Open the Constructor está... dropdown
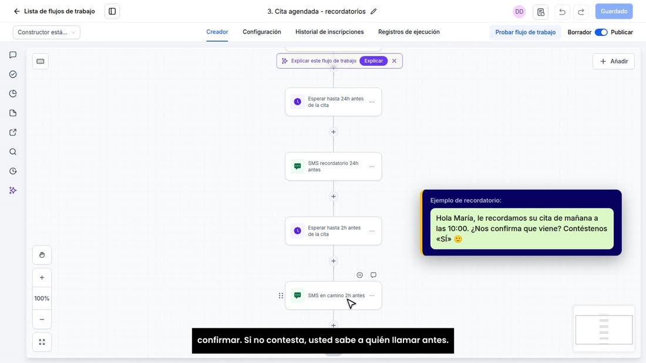Image resolution: width=646 pixels, height=363 pixels. point(46,32)
